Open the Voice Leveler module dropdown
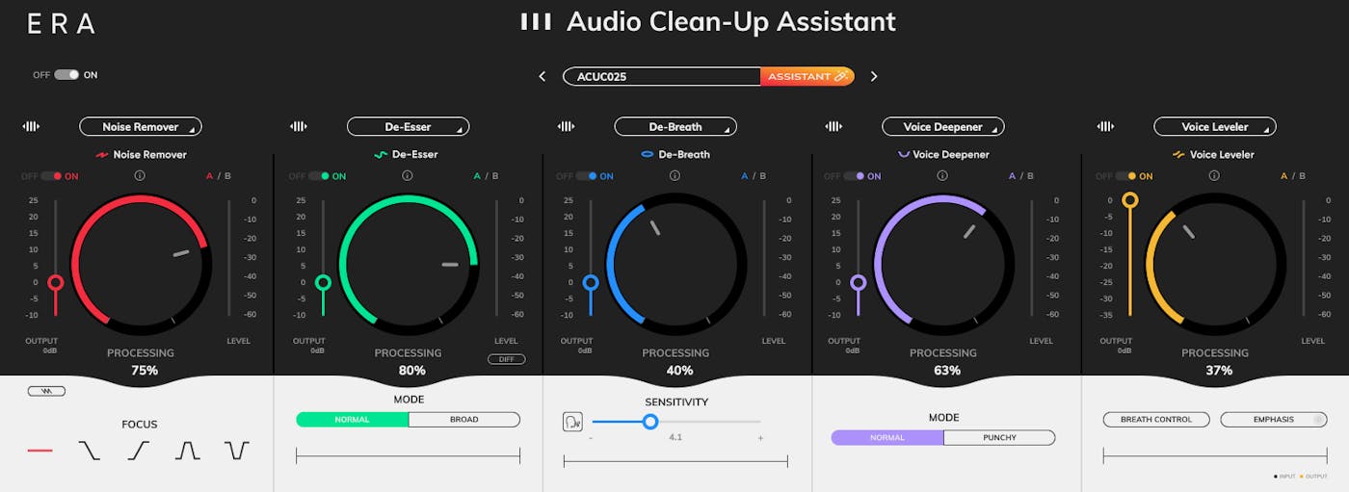 (1215, 126)
